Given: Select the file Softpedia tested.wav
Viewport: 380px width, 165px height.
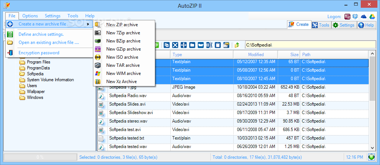Looking at the screenshot, I should 128,147.
